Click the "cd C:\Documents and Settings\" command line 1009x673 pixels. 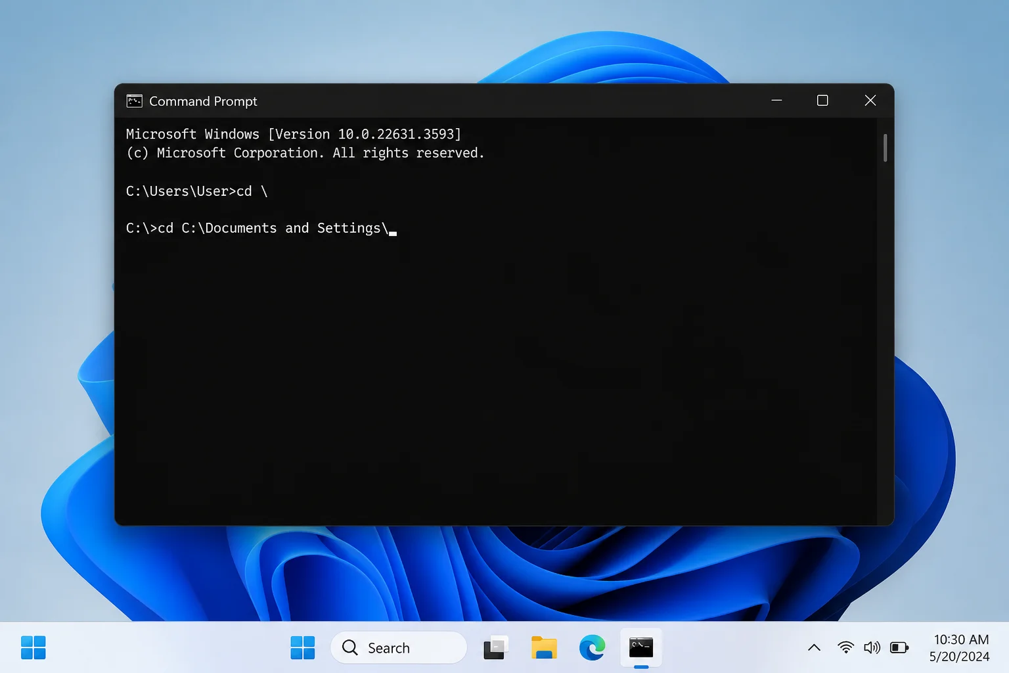[x=261, y=228]
